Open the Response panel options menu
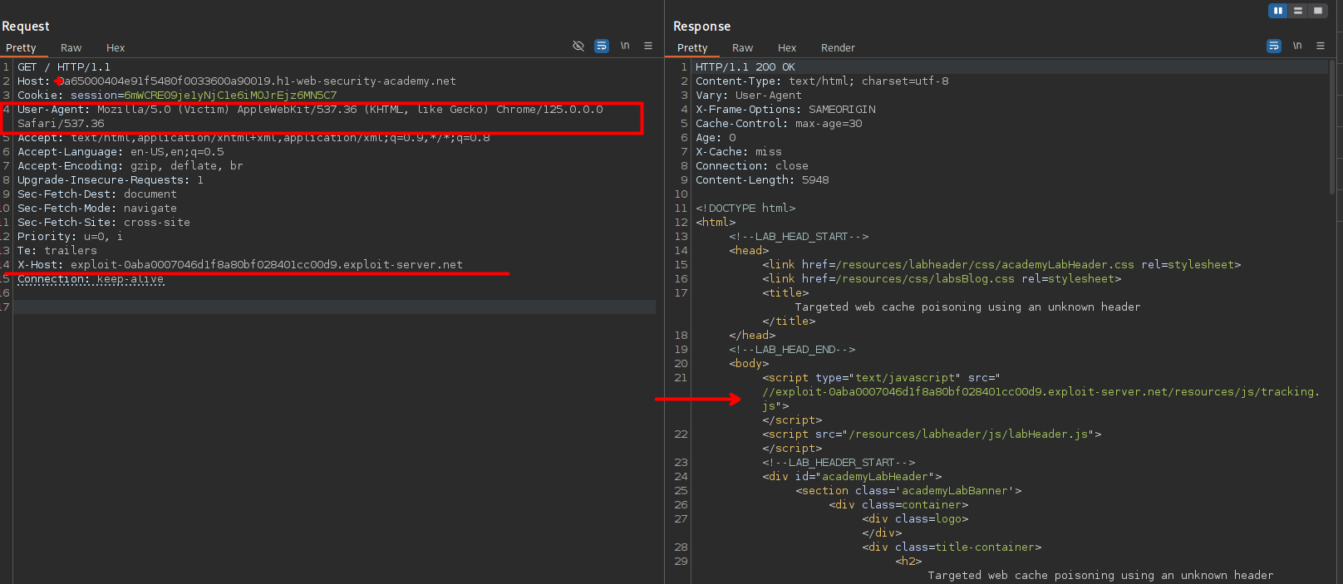The image size is (1343, 584). (1321, 46)
